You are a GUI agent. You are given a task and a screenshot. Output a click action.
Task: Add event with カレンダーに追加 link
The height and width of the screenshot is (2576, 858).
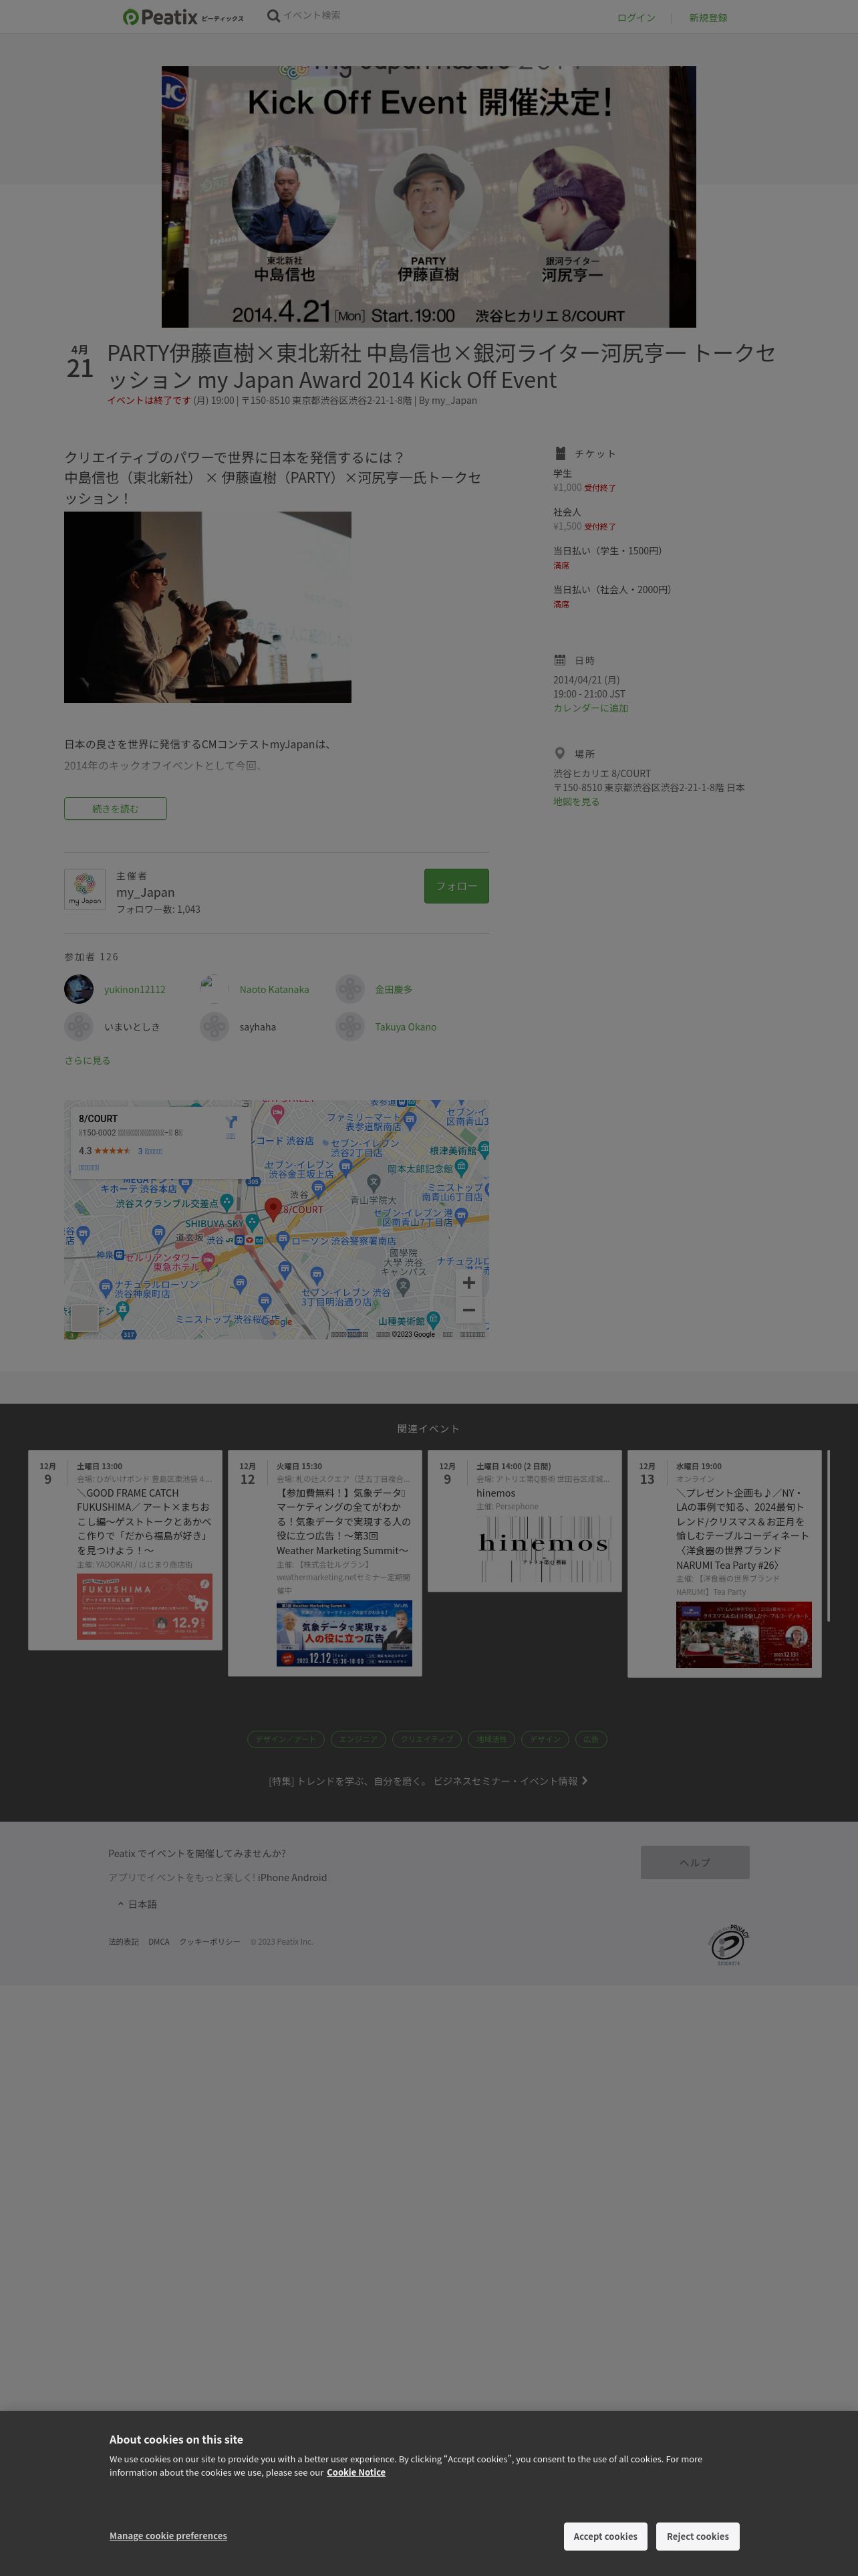(591, 708)
